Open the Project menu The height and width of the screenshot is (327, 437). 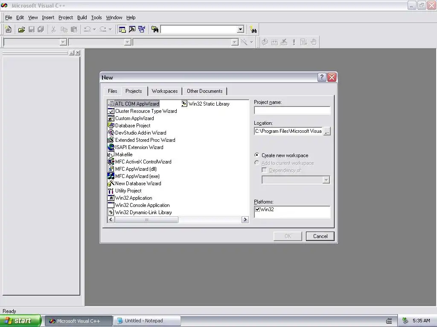(66, 17)
